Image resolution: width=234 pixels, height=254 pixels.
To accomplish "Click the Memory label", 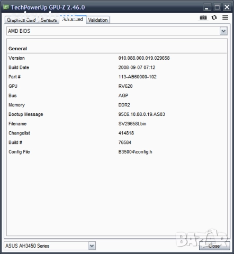I will coord(16,105).
